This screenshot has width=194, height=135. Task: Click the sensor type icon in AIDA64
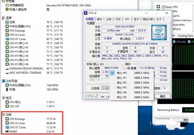coord(7,5)
